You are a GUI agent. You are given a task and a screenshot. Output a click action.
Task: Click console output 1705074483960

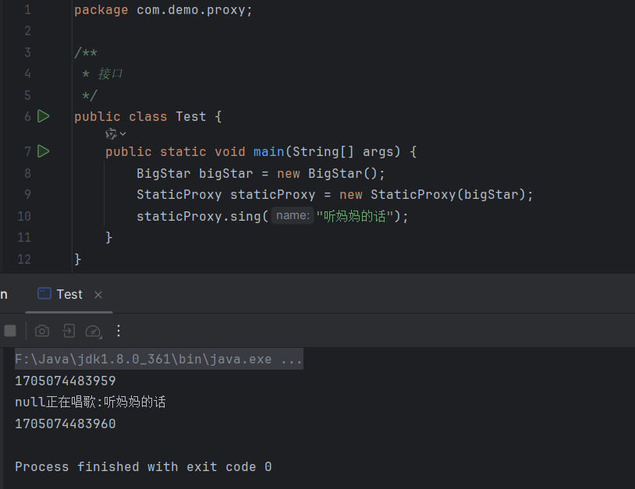click(x=66, y=423)
